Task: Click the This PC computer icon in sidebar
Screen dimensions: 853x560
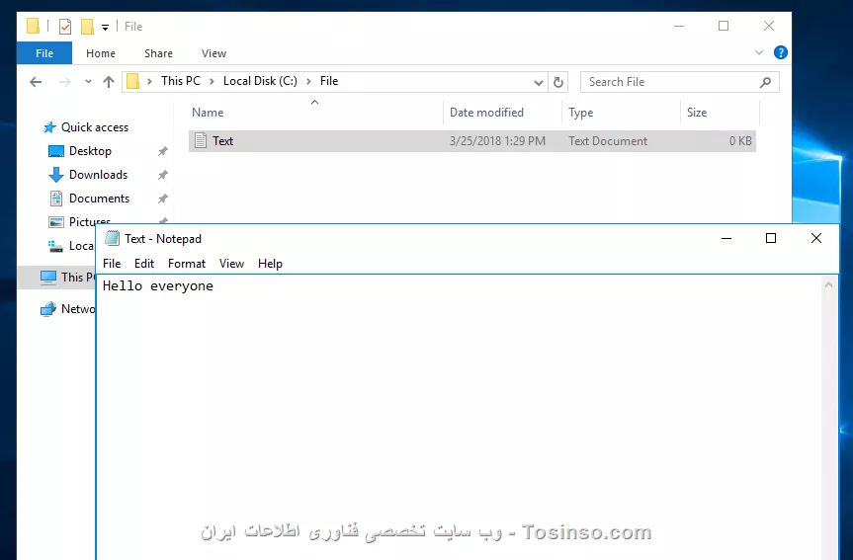Action: pyautogui.click(x=48, y=277)
